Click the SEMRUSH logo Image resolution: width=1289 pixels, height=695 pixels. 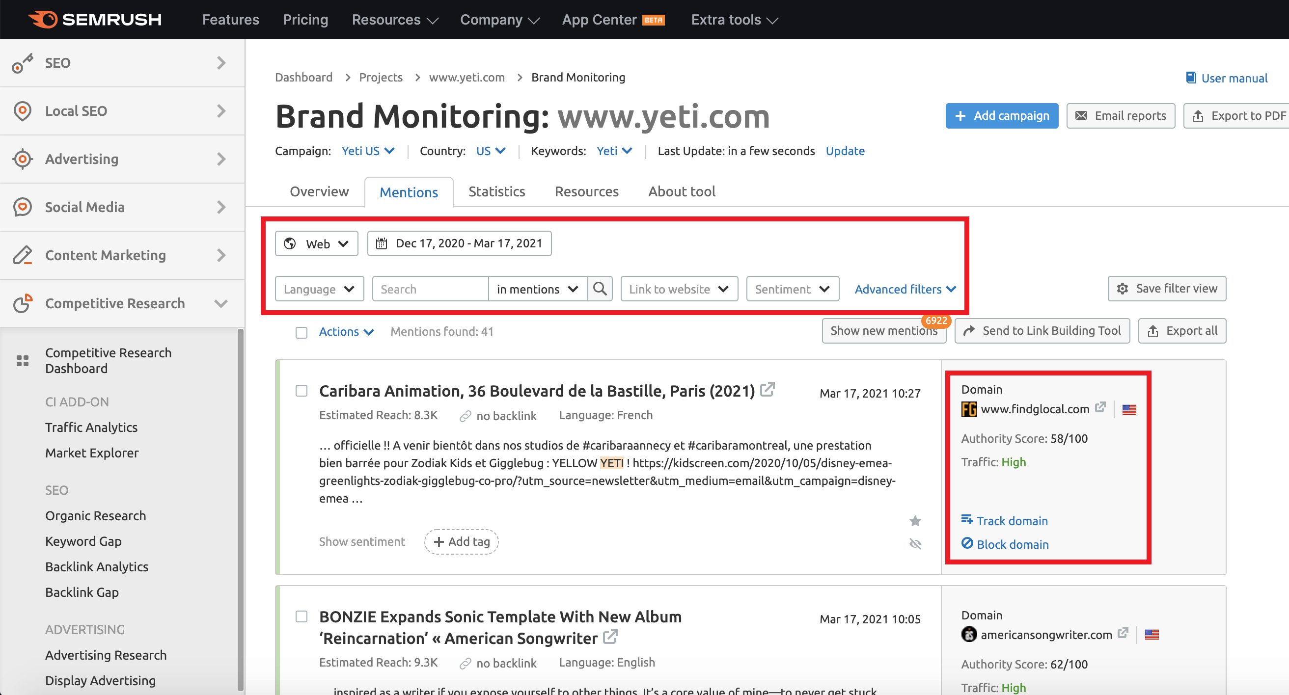pyautogui.click(x=95, y=20)
